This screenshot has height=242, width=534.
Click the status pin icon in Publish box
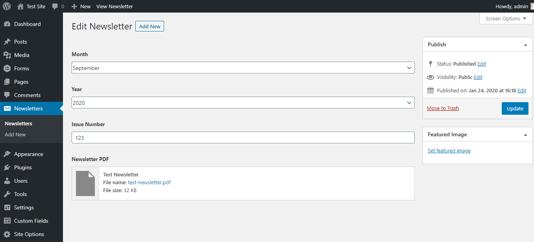pyautogui.click(x=431, y=64)
